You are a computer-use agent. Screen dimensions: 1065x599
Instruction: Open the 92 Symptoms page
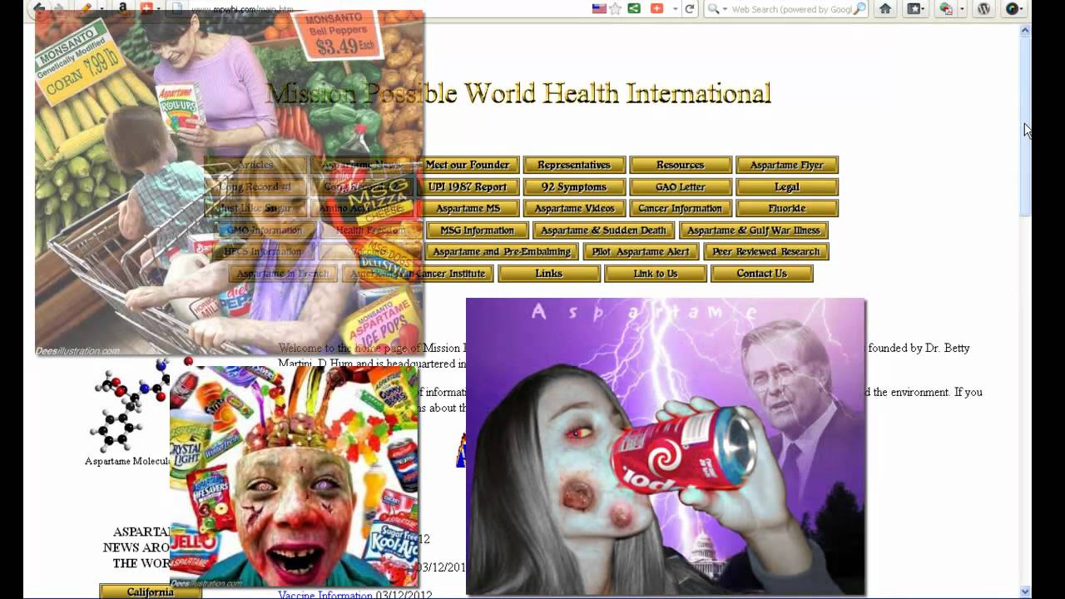coord(574,186)
